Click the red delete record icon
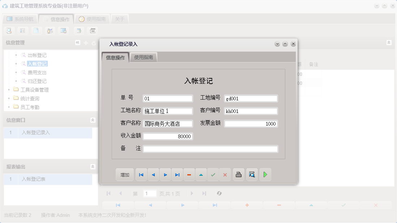397x223 pixels. [x=189, y=174]
